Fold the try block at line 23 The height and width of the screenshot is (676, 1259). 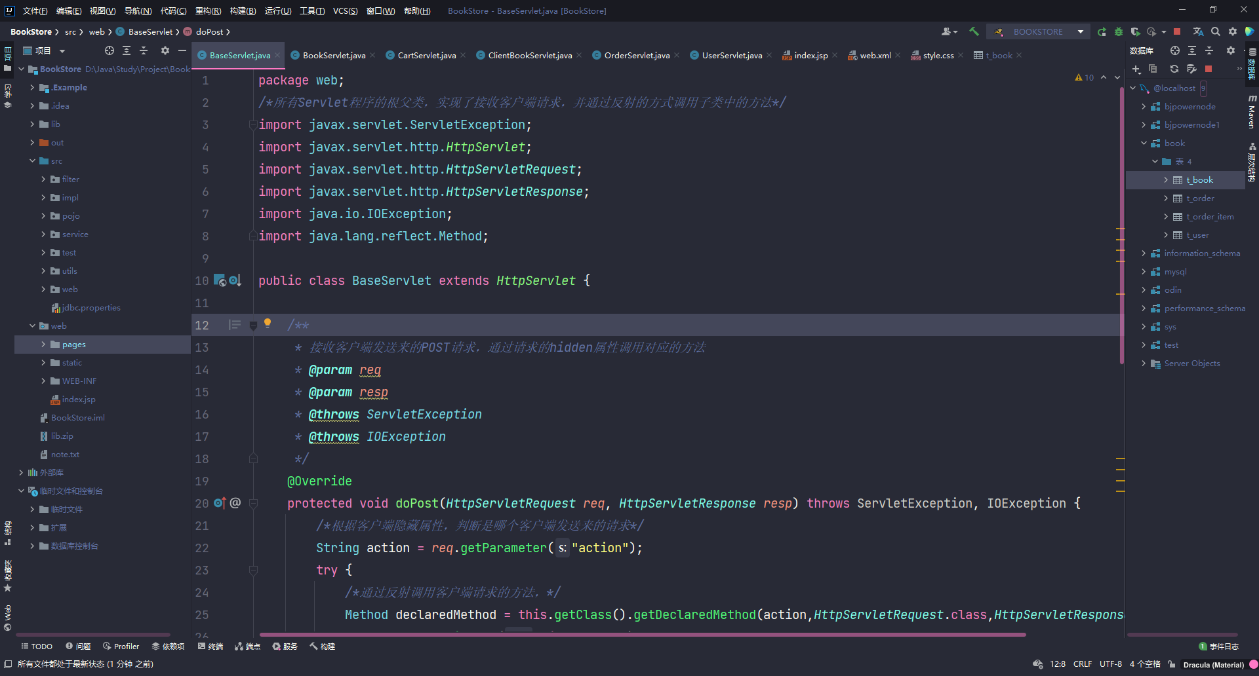(x=253, y=571)
